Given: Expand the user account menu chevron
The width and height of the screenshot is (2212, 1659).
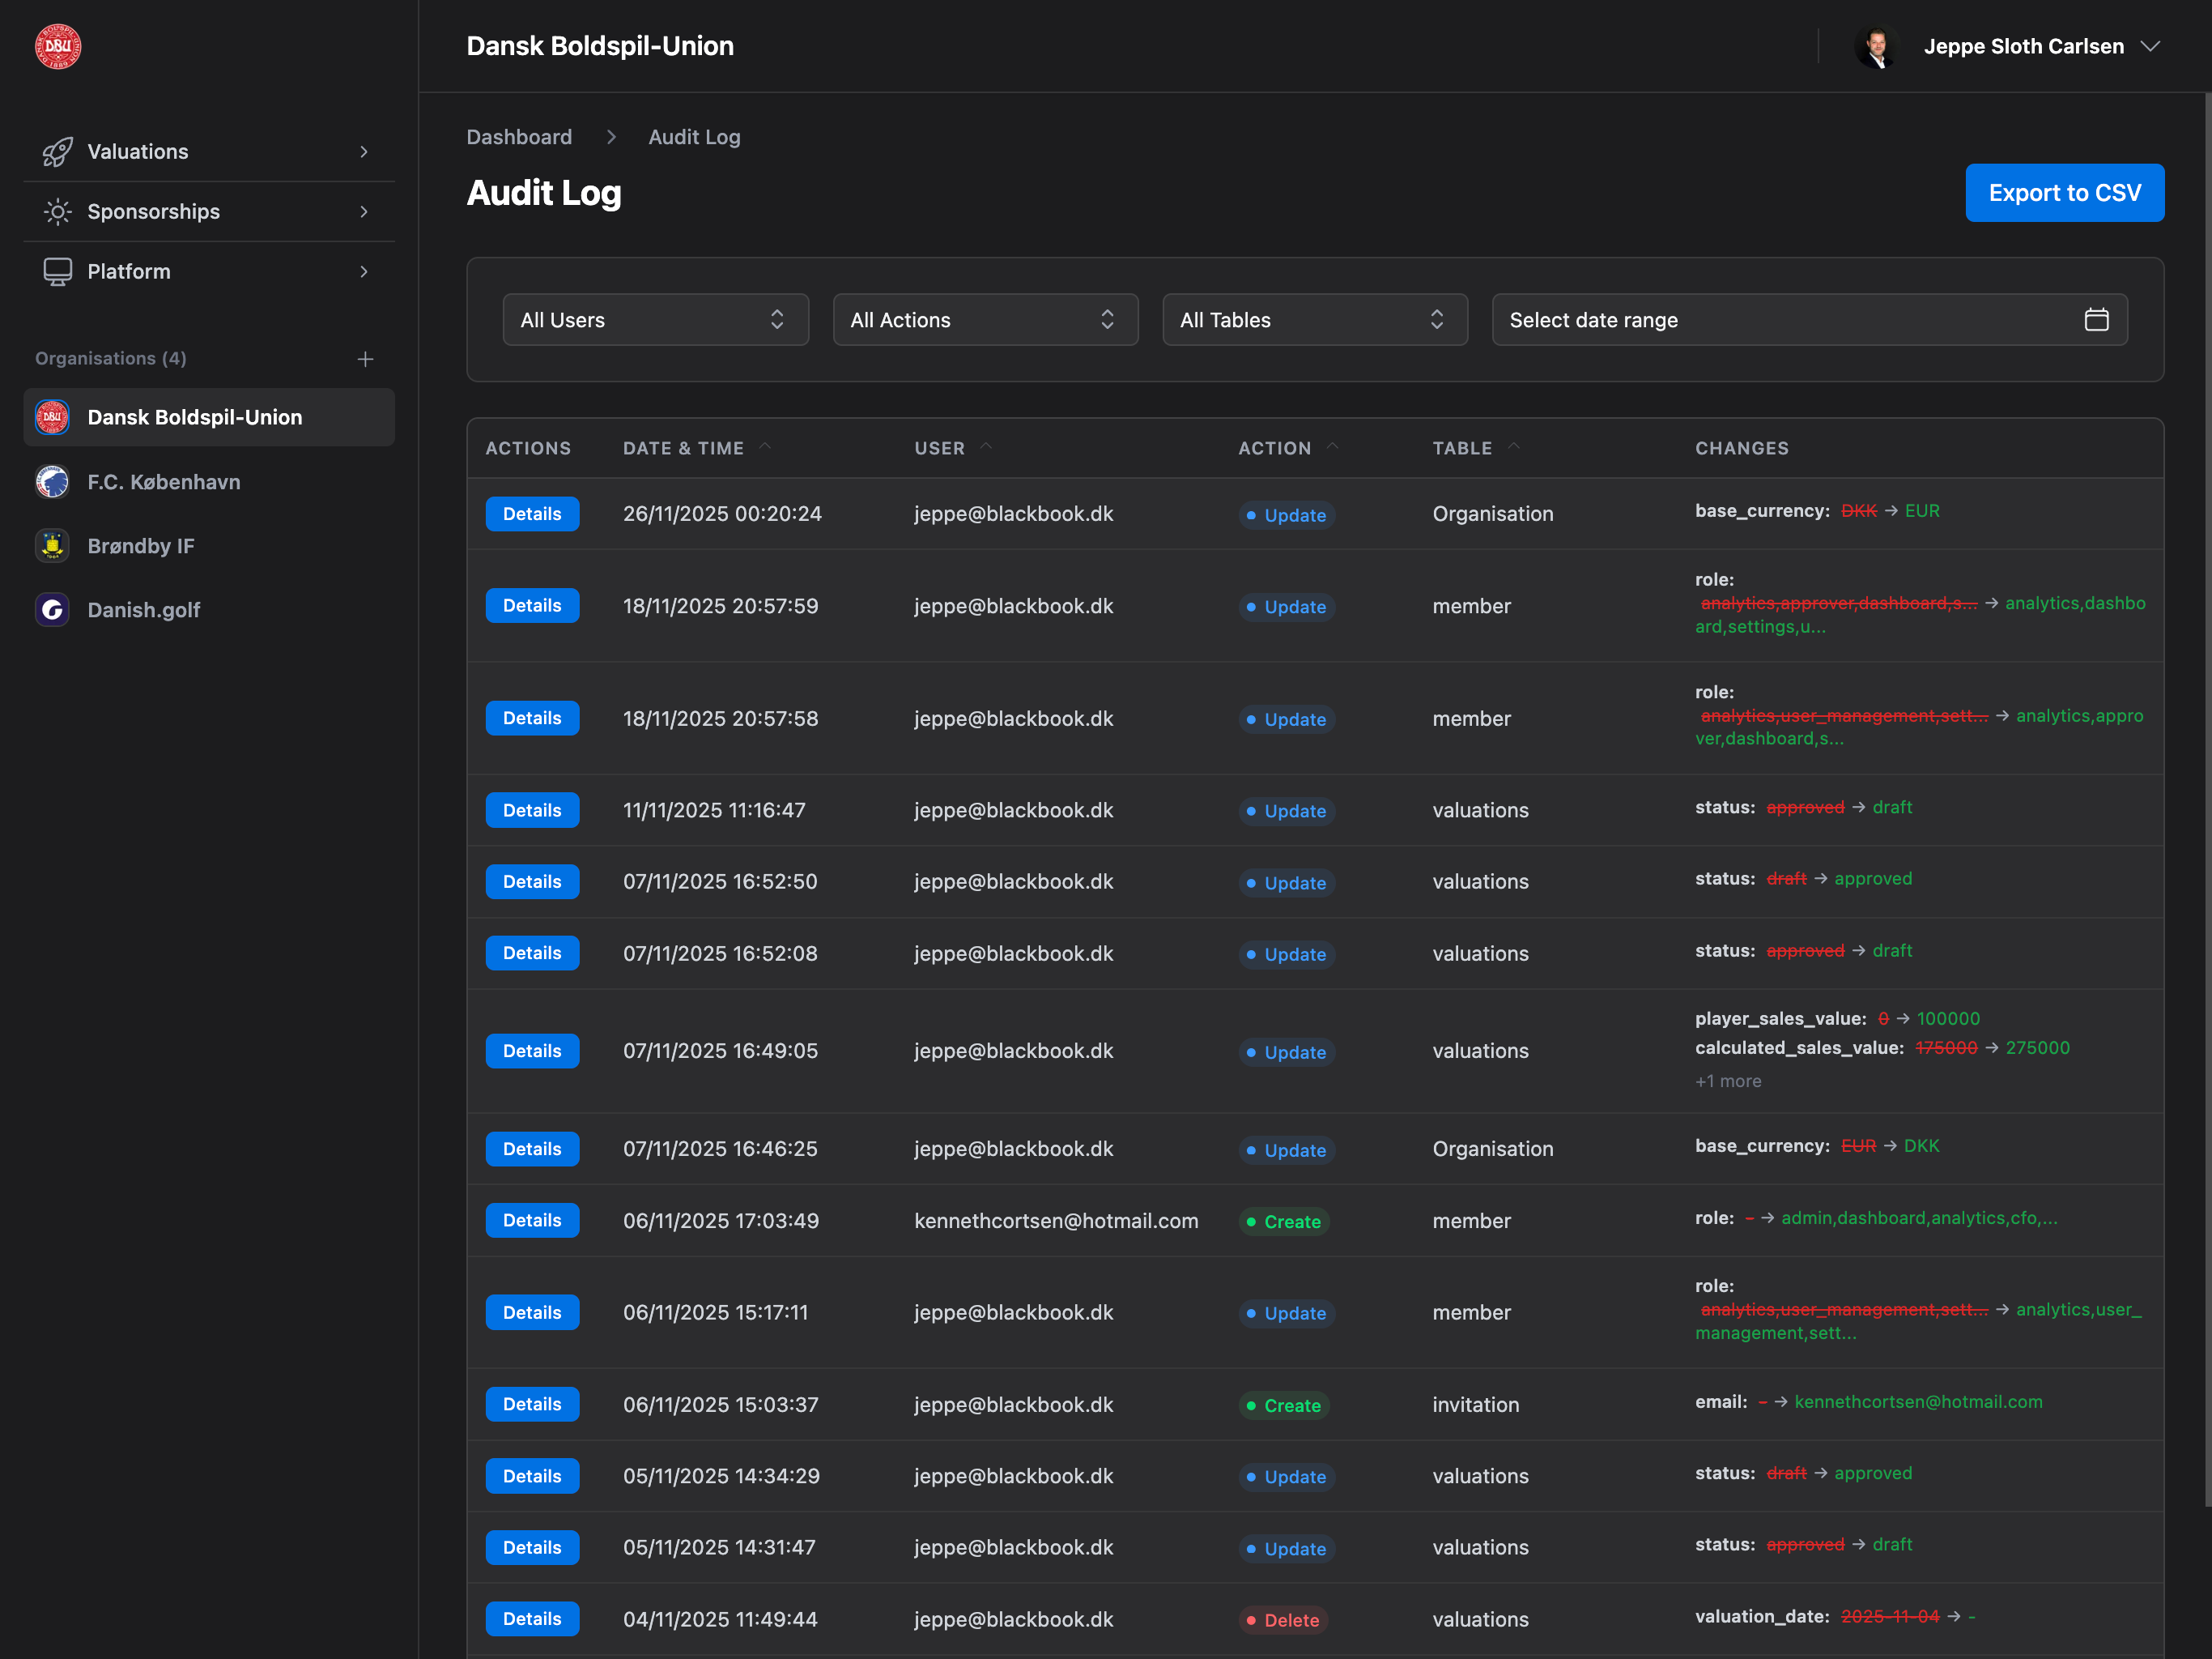Looking at the screenshot, I should (x=2150, y=46).
